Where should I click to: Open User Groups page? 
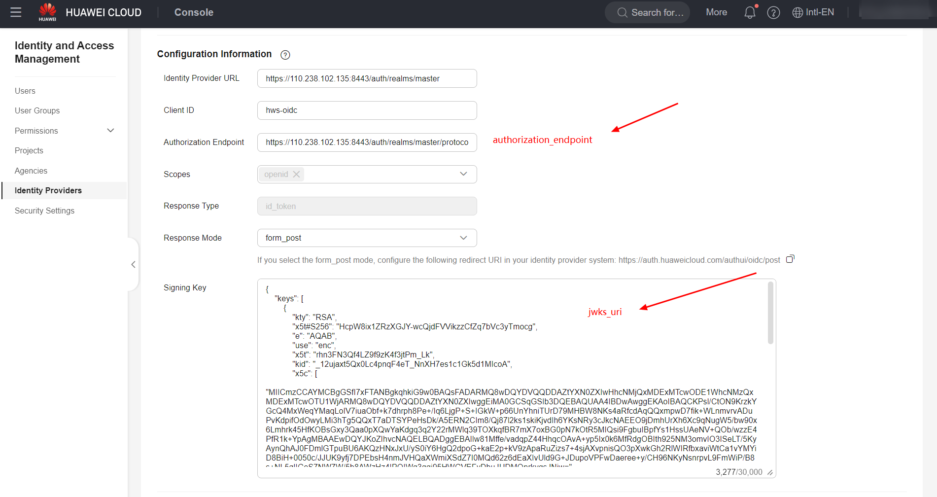37,110
